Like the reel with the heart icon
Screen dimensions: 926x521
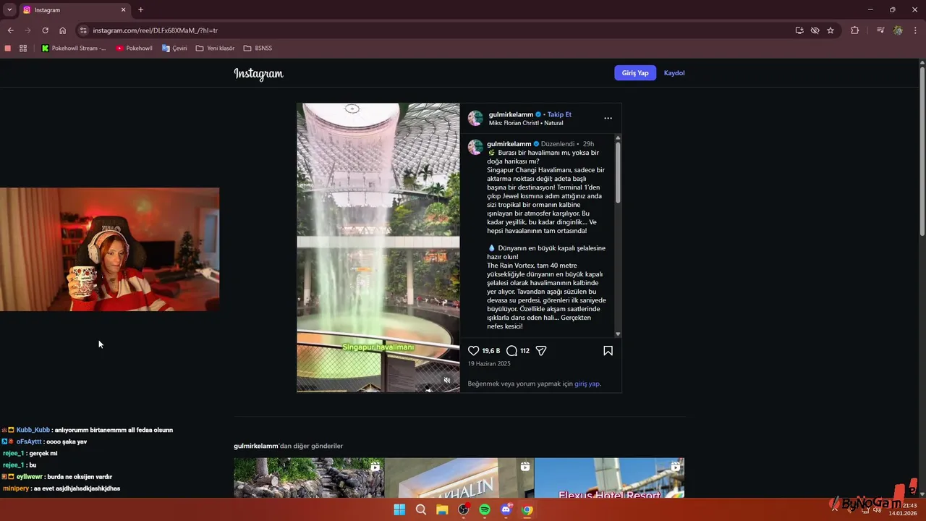(474, 351)
